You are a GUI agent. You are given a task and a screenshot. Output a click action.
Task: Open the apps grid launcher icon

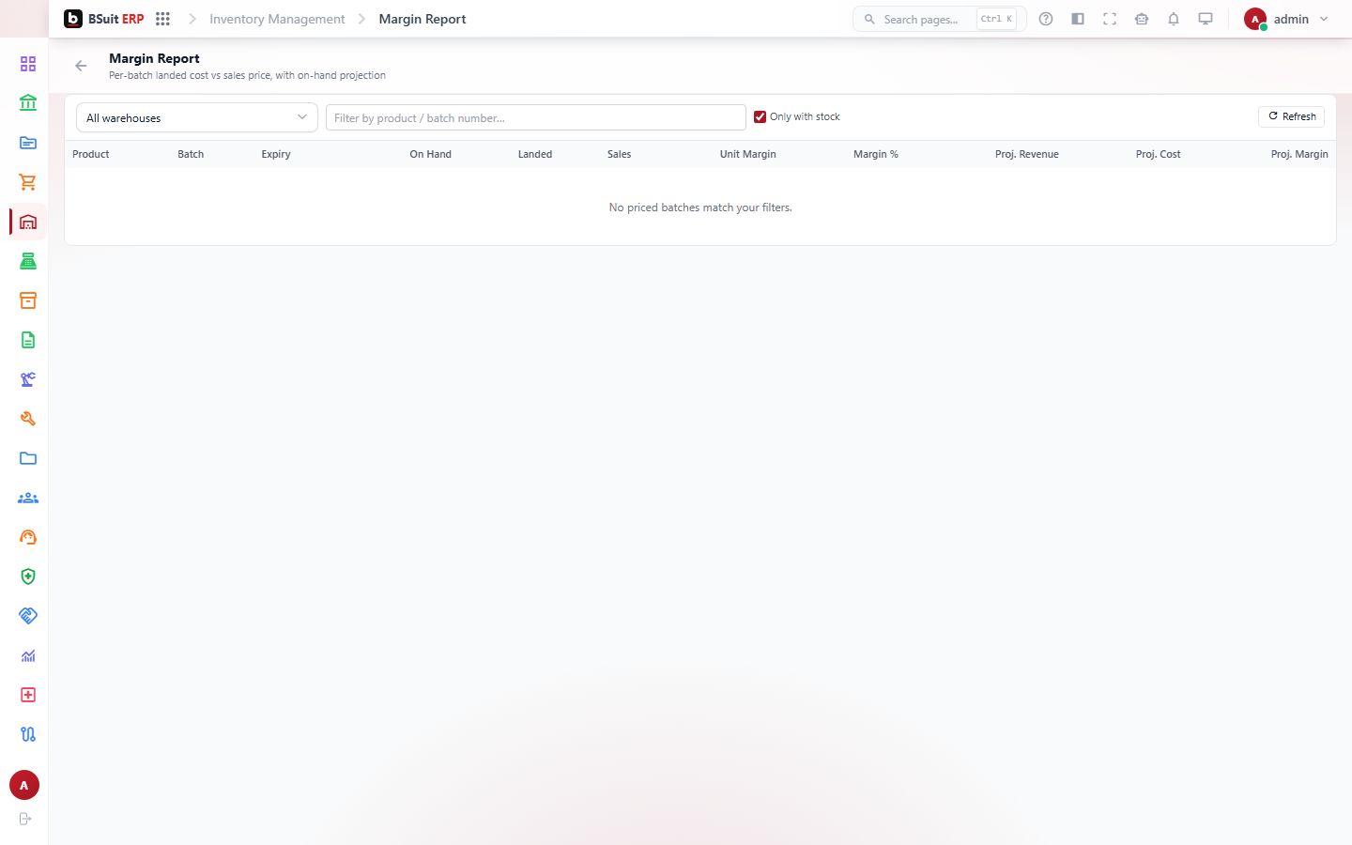pos(162,19)
